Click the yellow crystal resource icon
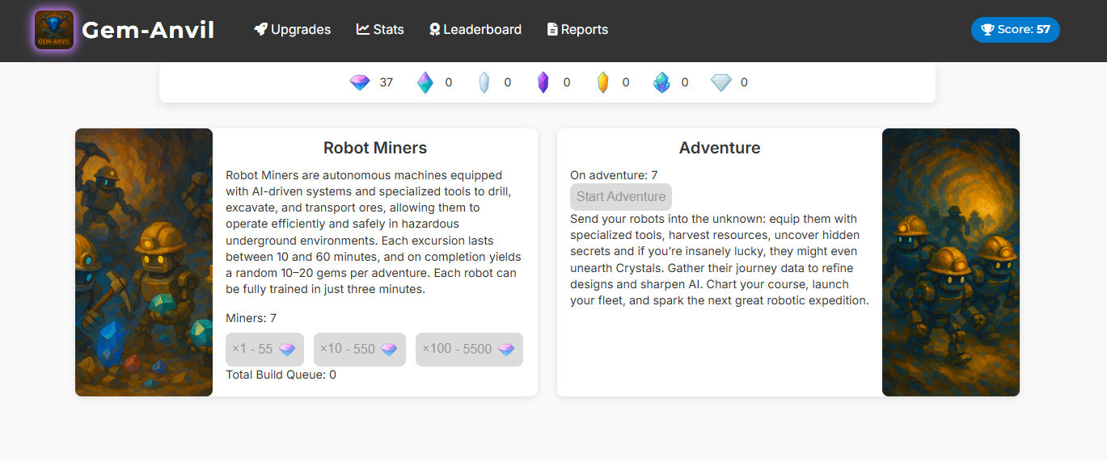Viewport: 1107px width, 461px height. pyautogui.click(x=602, y=82)
